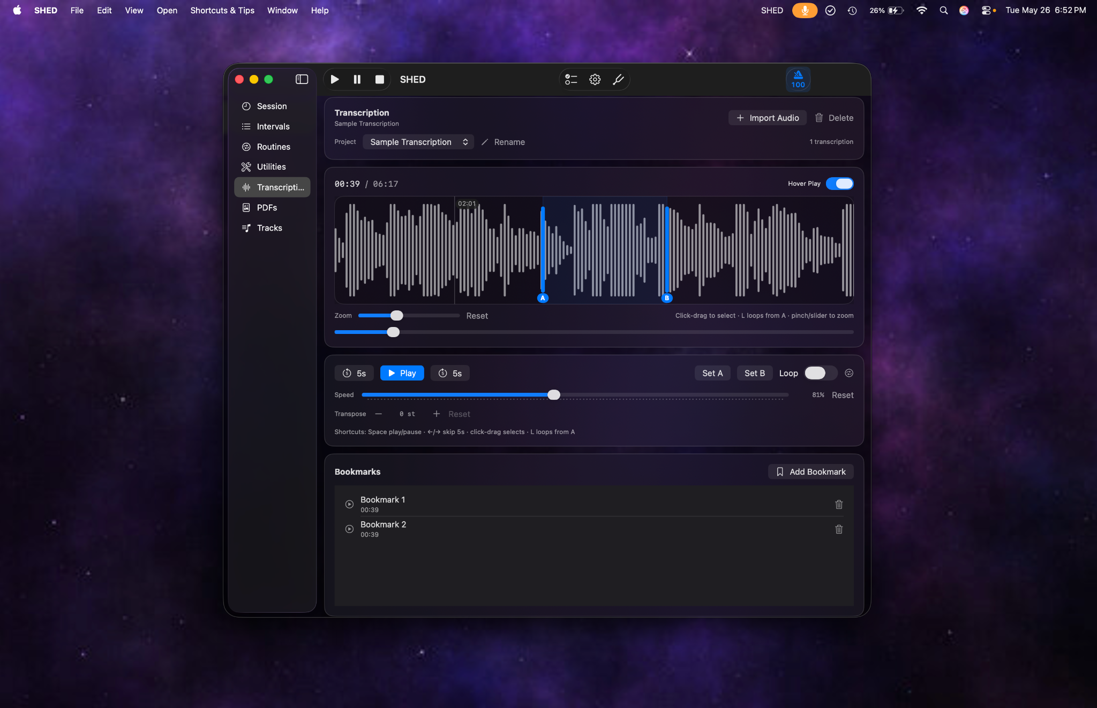The height and width of the screenshot is (708, 1097).
Task: Click the orange microphone menu bar icon
Action: click(x=805, y=10)
